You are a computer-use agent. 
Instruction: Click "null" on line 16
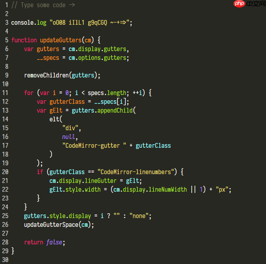point(69,137)
